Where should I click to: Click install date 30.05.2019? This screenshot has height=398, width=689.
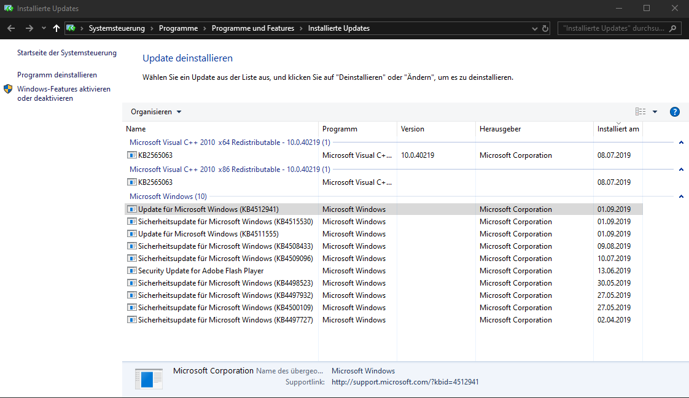tap(614, 283)
